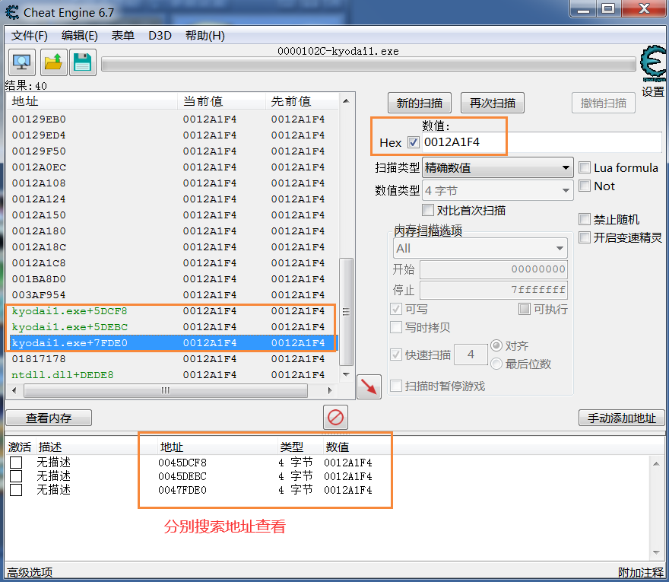Enable the Not checkbox
The height and width of the screenshot is (582, 669).
pos(584,186)
